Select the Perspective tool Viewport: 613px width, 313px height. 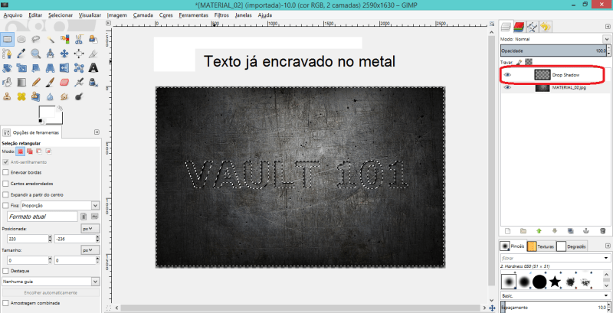point(51,68)
